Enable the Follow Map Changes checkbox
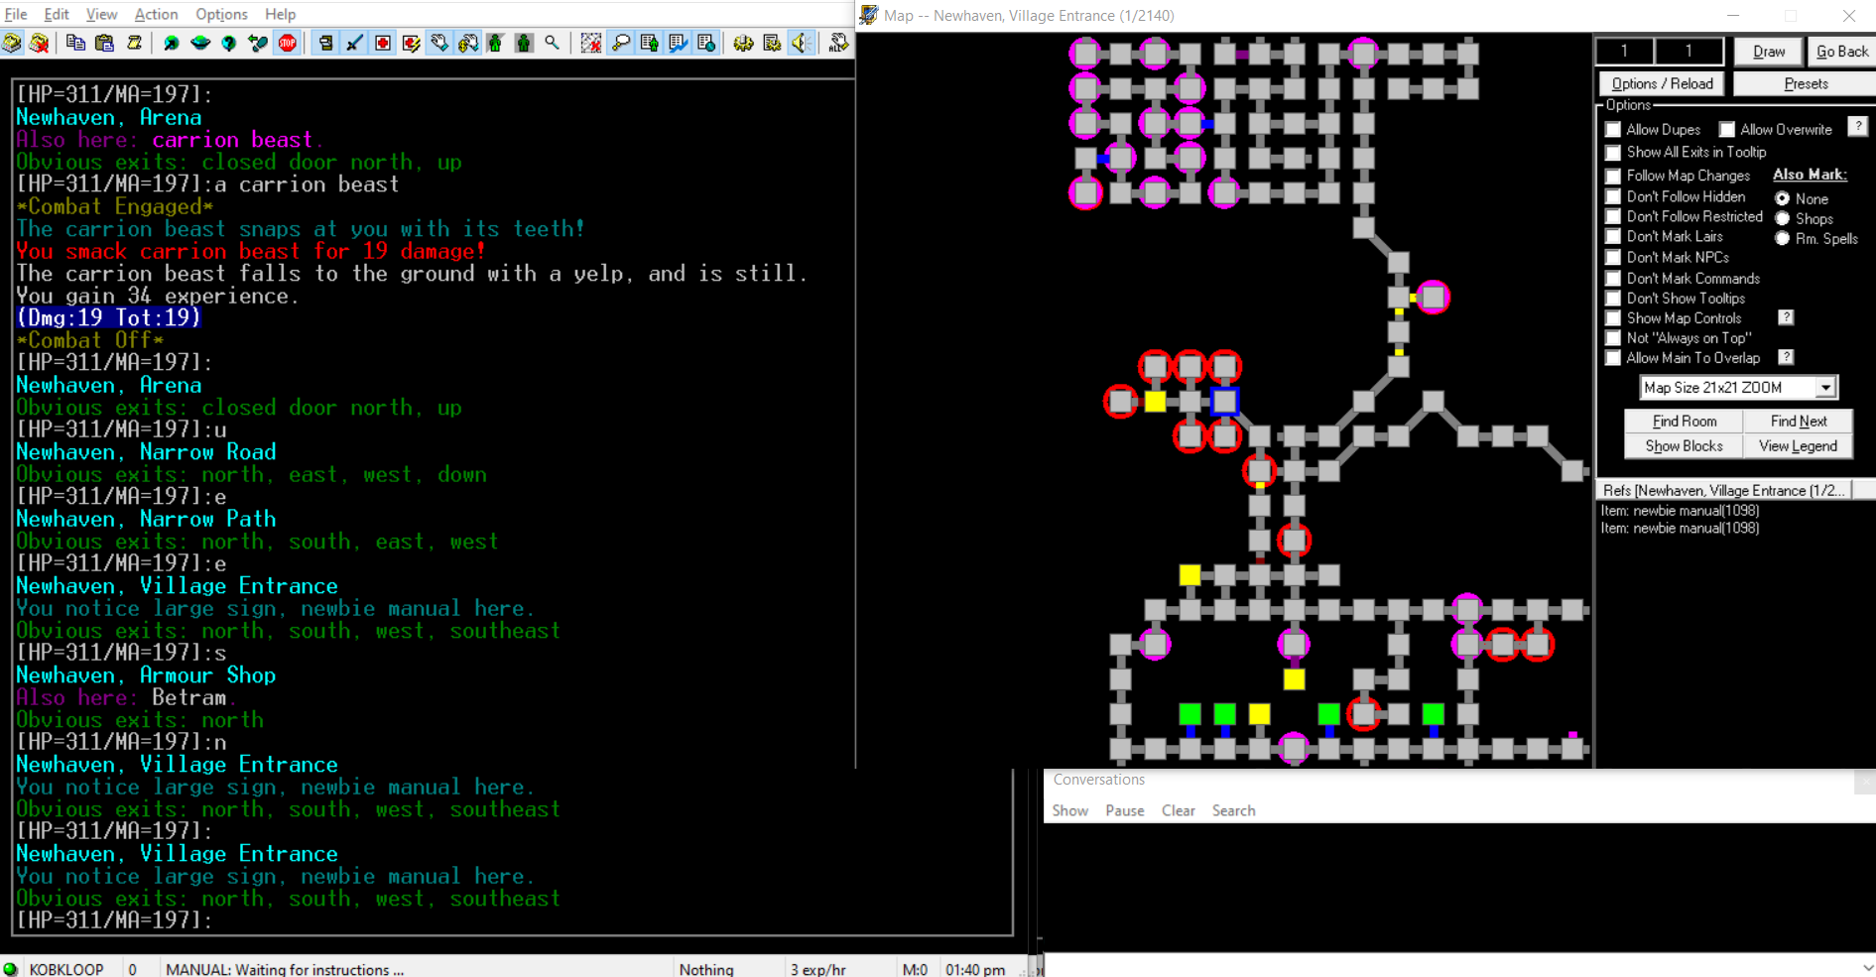 (x=1613, y=176)
